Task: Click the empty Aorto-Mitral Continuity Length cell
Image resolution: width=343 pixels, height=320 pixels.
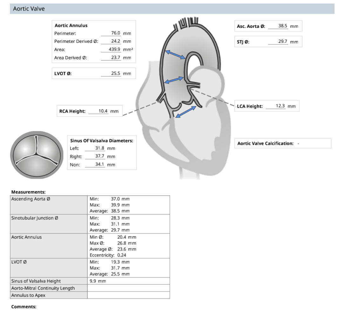Action: [128, 288]
